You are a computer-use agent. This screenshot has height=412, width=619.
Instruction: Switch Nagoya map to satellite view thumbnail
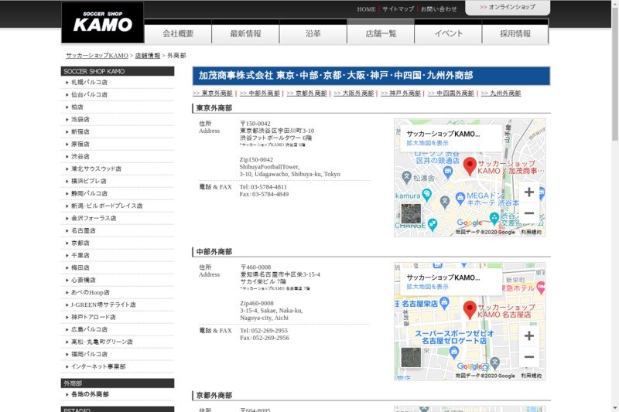coord(411,358)
